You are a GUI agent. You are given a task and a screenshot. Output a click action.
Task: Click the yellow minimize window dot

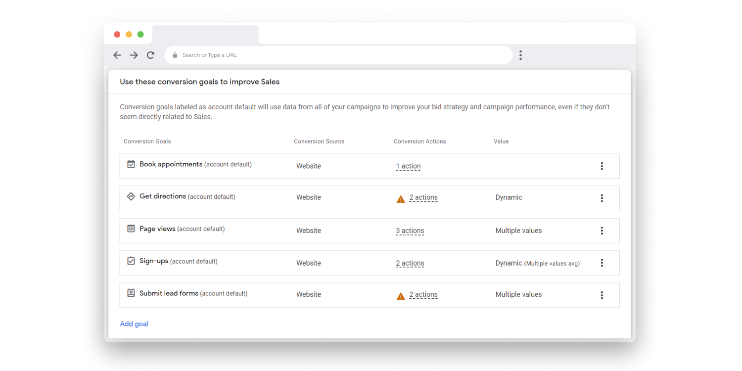coord(129,35)
